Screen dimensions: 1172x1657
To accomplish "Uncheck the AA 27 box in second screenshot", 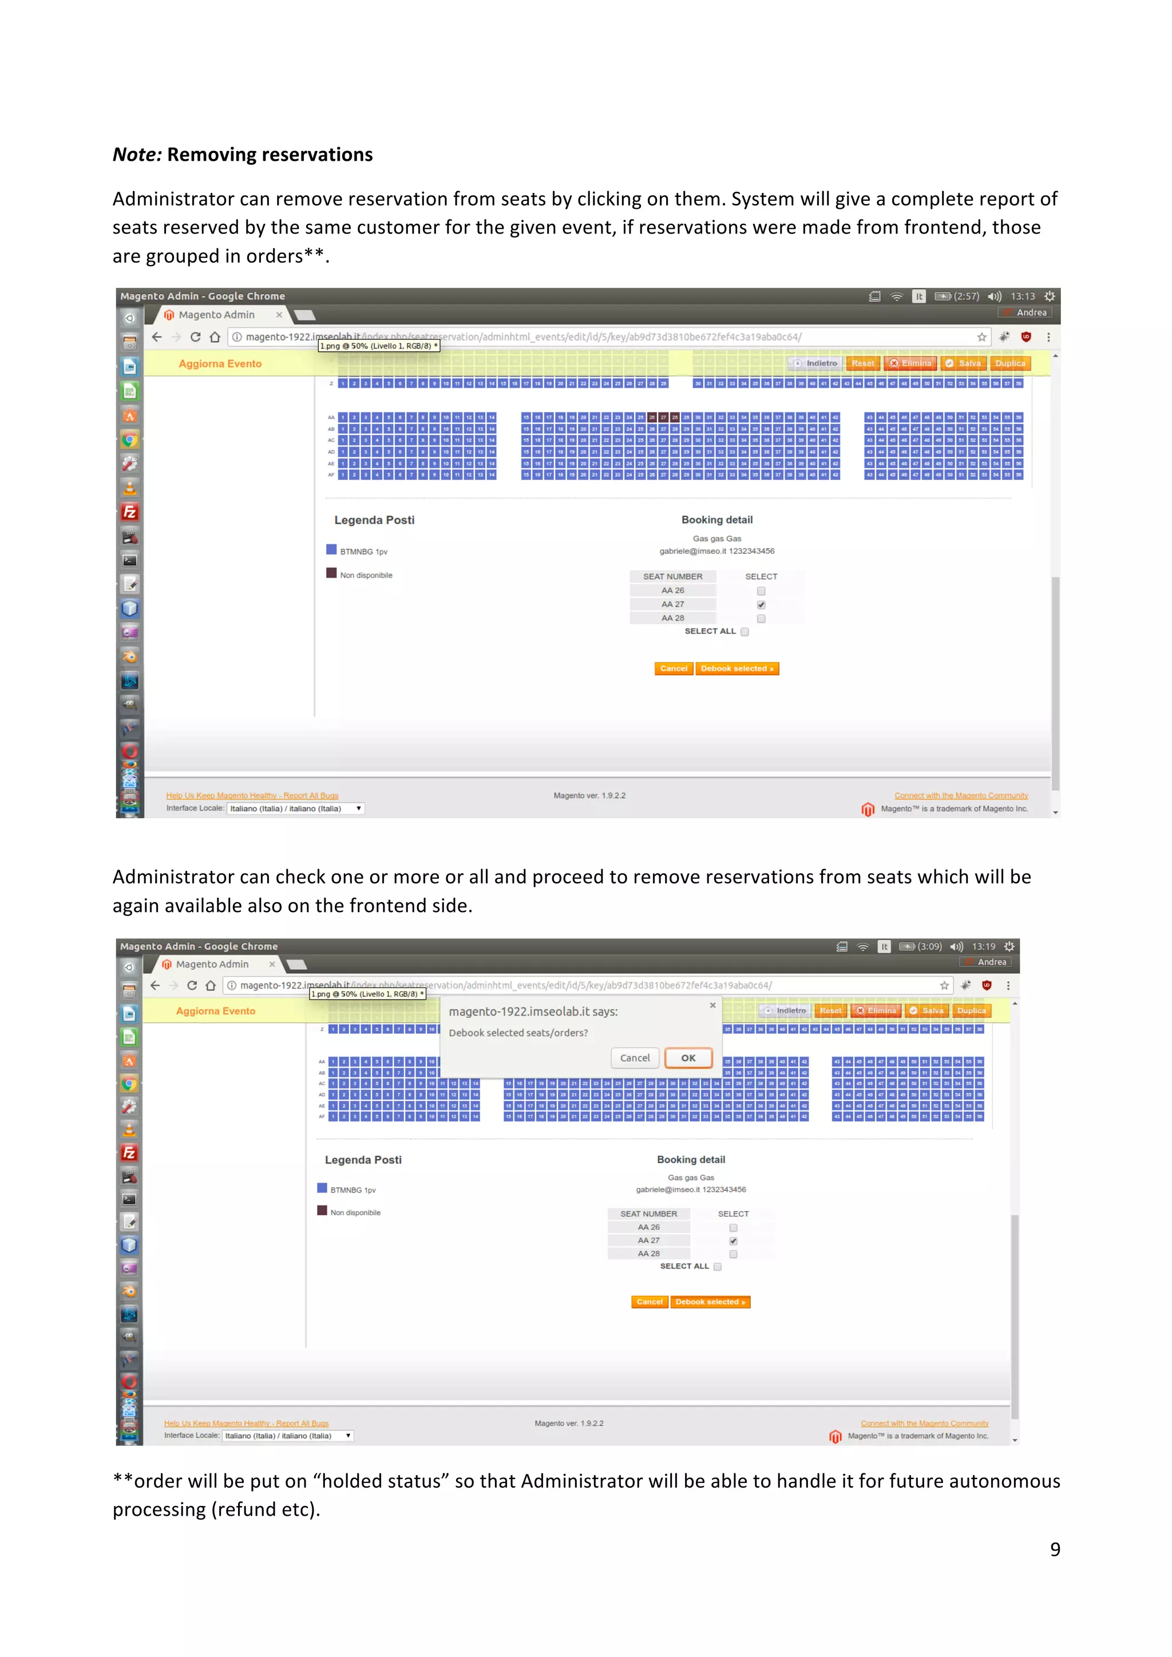I will [x=733, y=1241].
